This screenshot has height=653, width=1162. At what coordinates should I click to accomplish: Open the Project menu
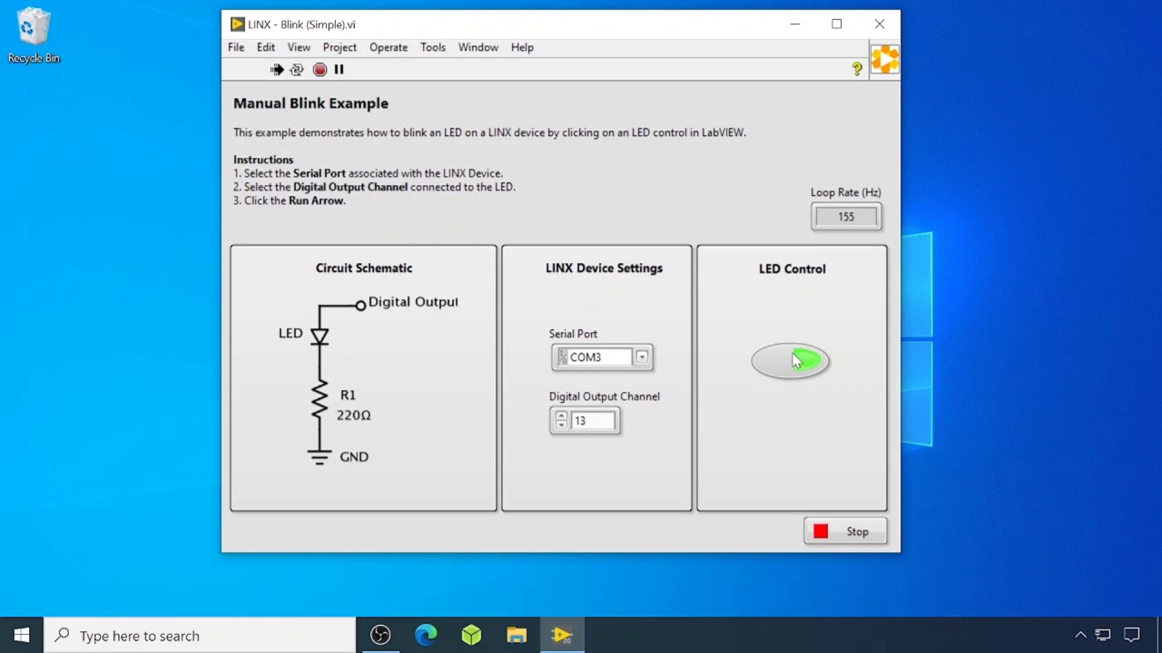(340, 47)
